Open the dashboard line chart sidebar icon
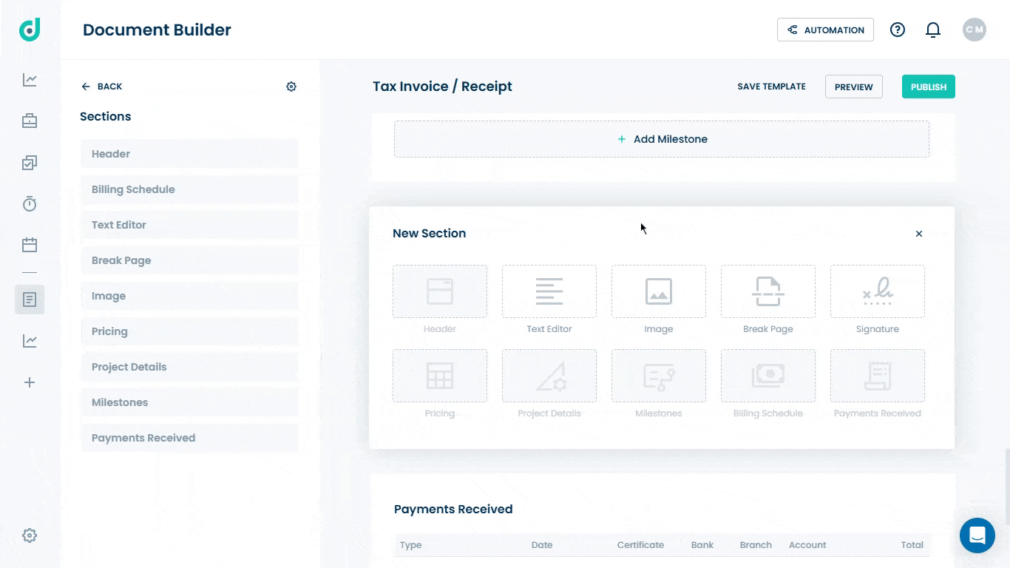The width and height of the screenshot is (1010, 568). click(30, 80)
